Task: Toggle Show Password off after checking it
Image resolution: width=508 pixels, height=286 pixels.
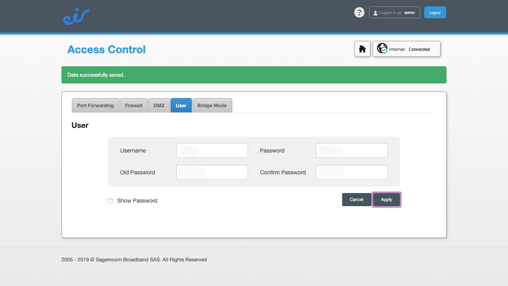Action: click(x=110, y=201)
